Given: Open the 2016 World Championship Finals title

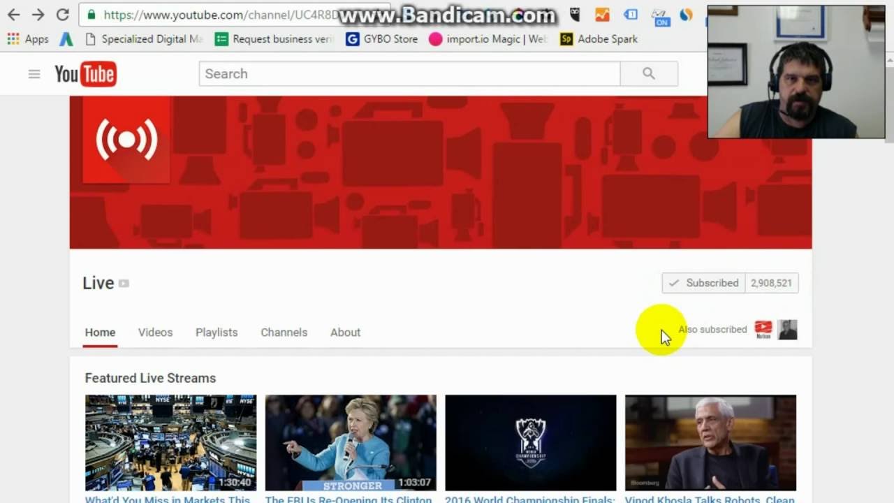Looking at the screenshot, I should pos(529,499).
